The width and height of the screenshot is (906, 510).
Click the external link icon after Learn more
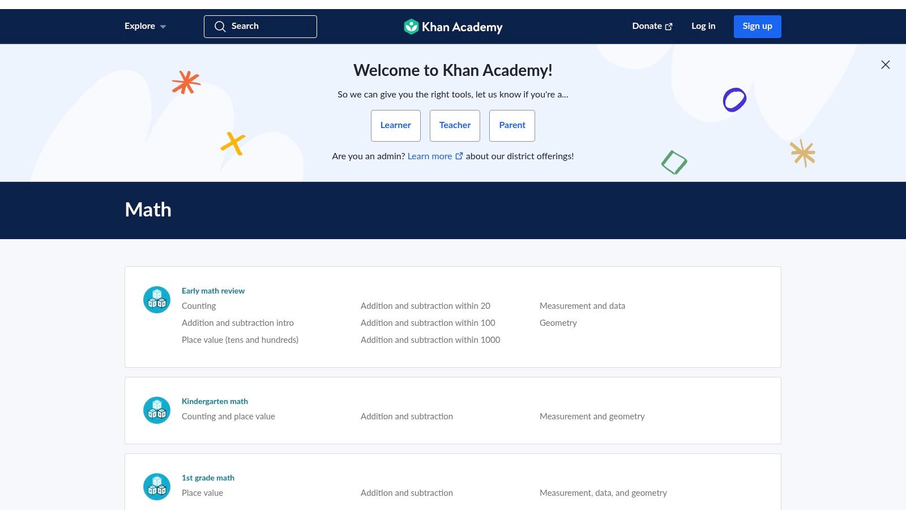click(x=459, y=155)
